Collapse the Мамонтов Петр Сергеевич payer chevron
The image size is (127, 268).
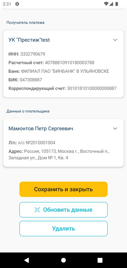(x=115, y=129)
